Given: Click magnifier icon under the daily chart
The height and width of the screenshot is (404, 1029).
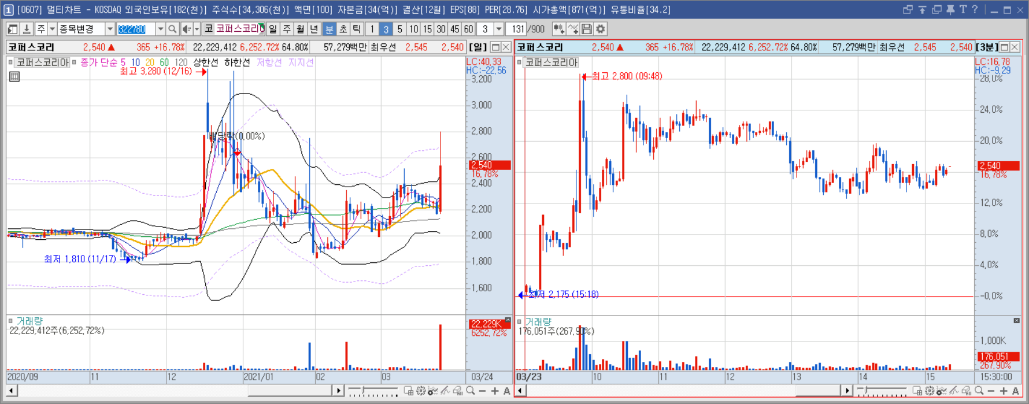Looking at the screenshot, I should 470,391.
